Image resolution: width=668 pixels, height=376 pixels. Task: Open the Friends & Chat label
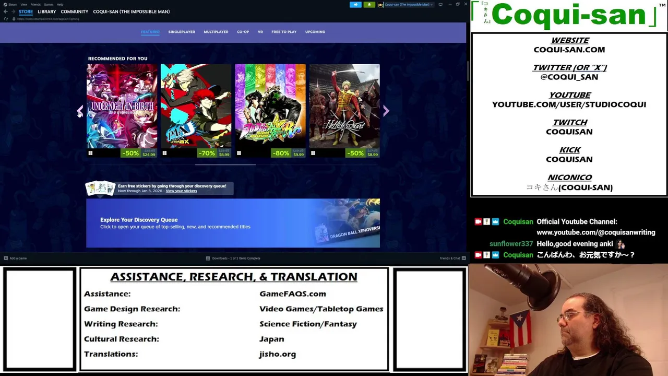(450, 258)
